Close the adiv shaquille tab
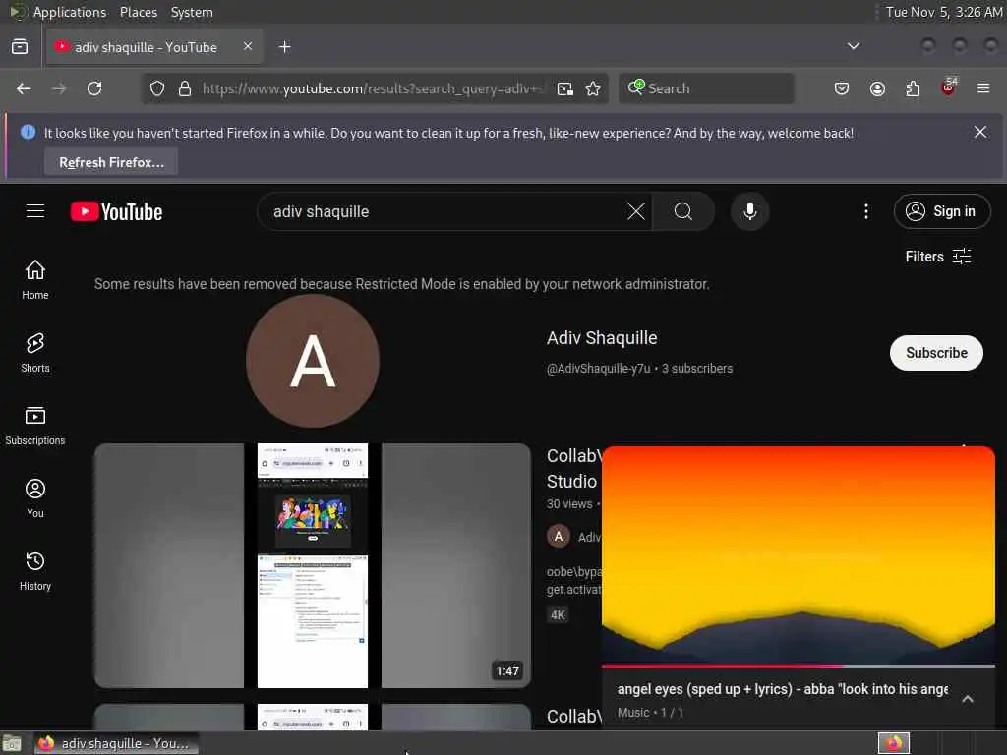Image resolution: width=1007 pixels, height=755 pixels. [x=247, y=46]
